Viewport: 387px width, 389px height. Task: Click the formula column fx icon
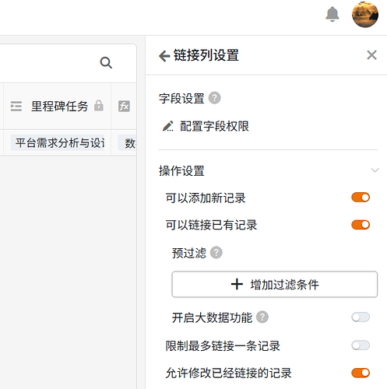124,107
